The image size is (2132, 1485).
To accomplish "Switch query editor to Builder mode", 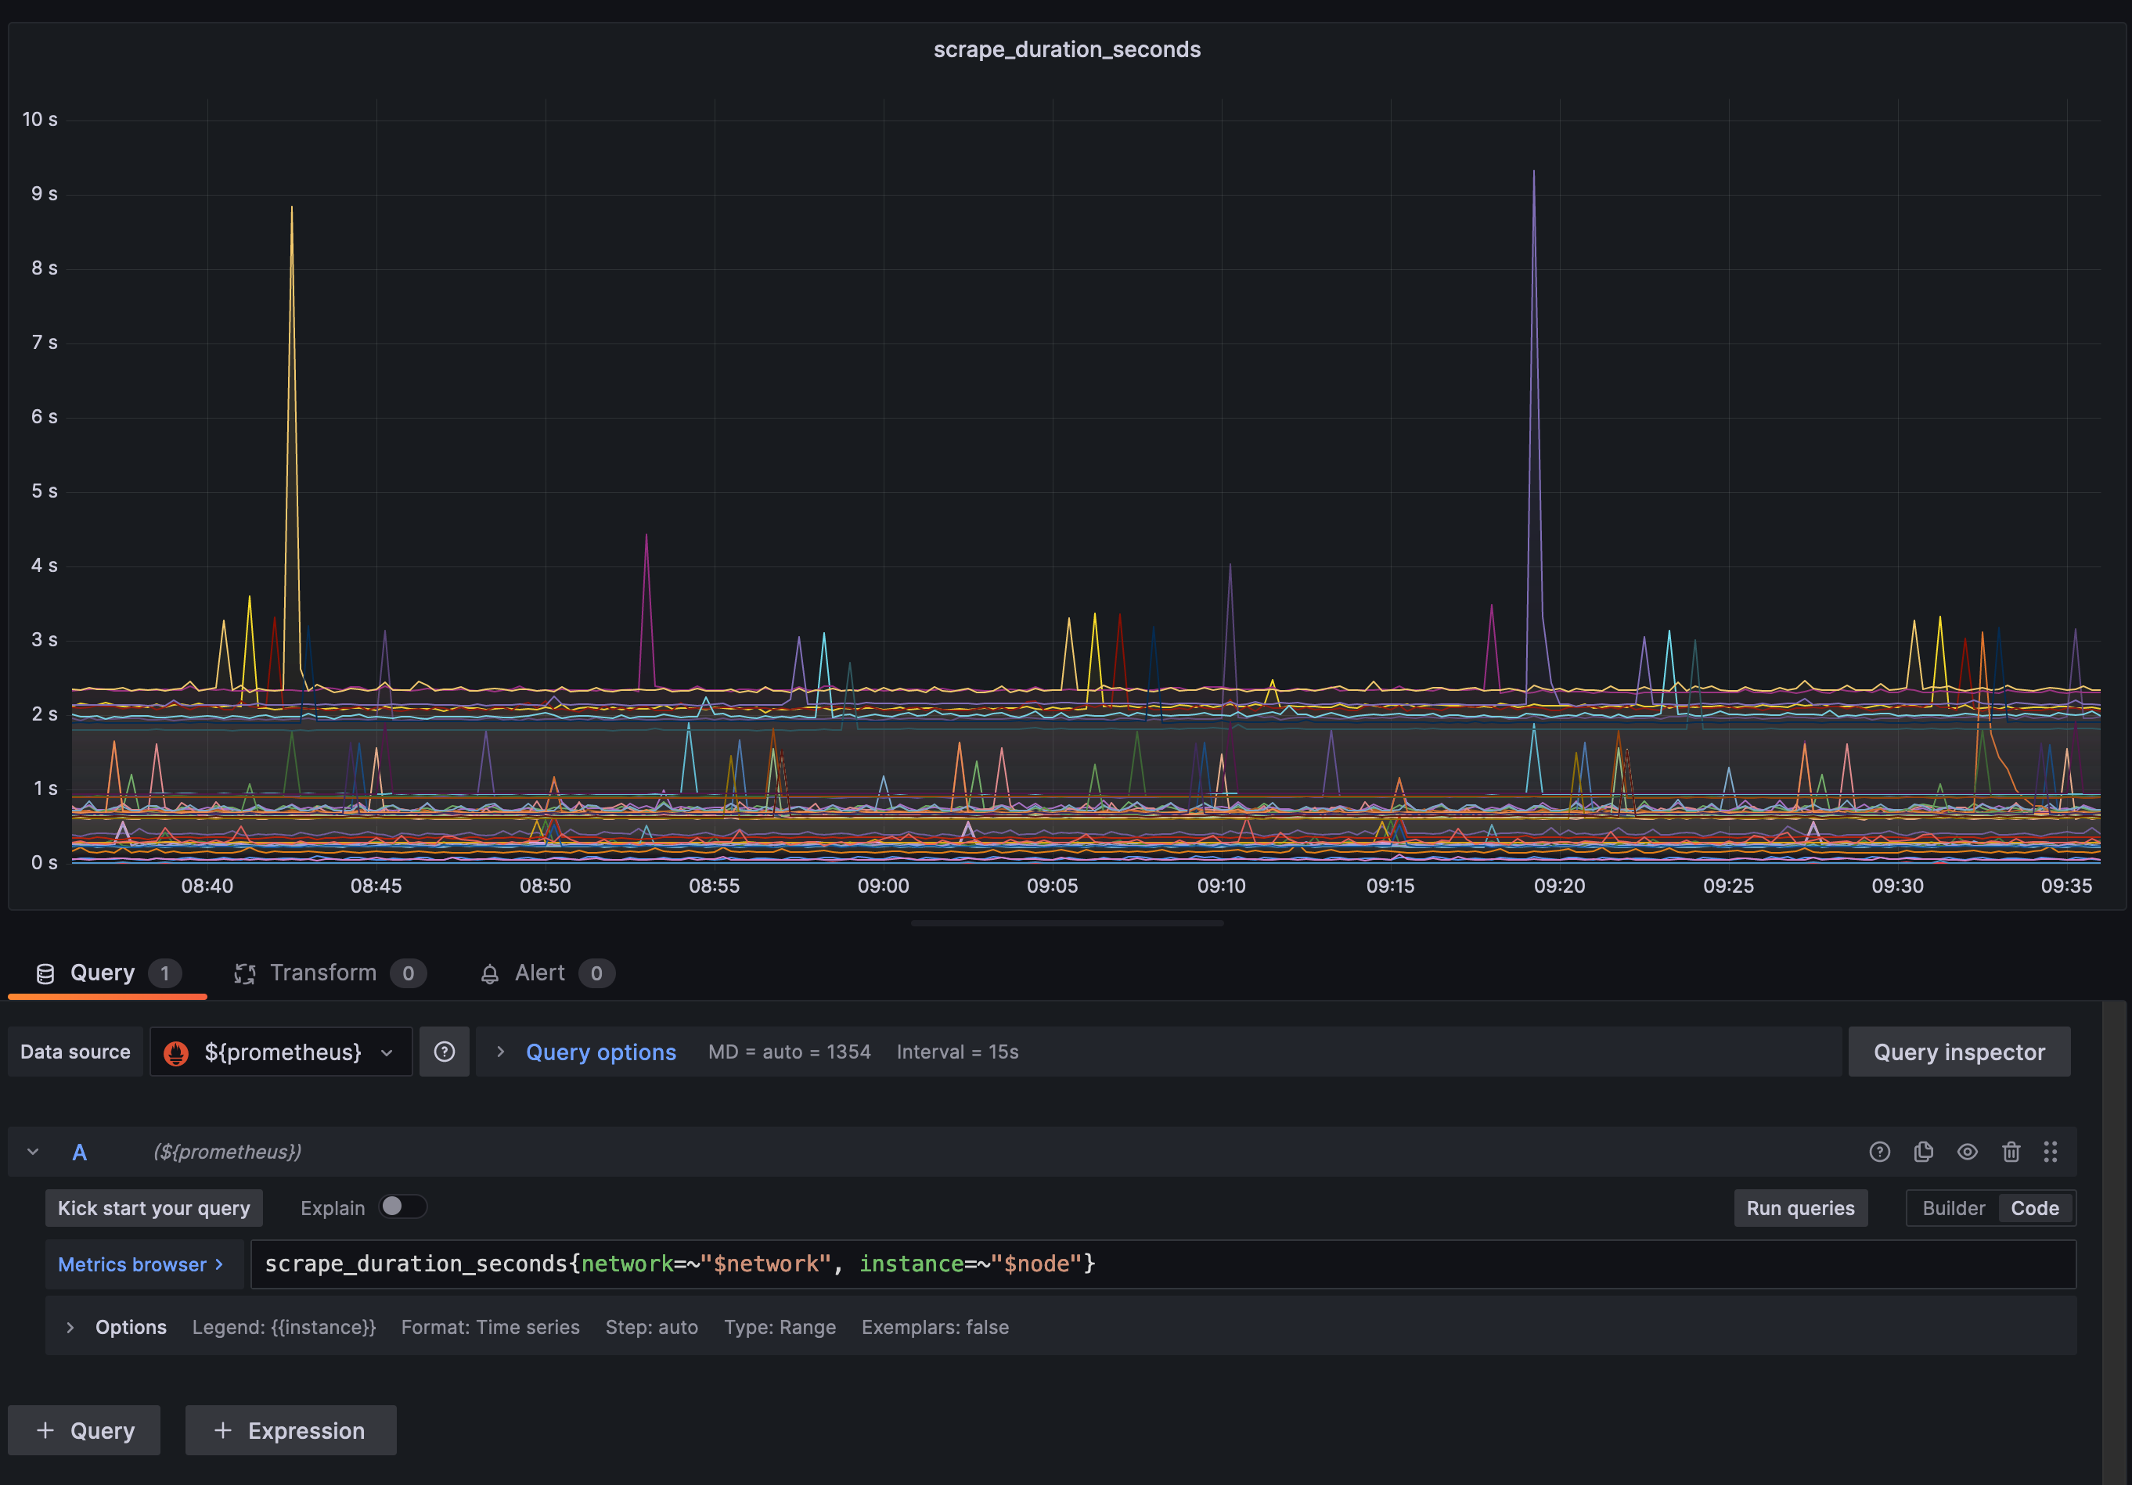I will tap(1953, 1207).
